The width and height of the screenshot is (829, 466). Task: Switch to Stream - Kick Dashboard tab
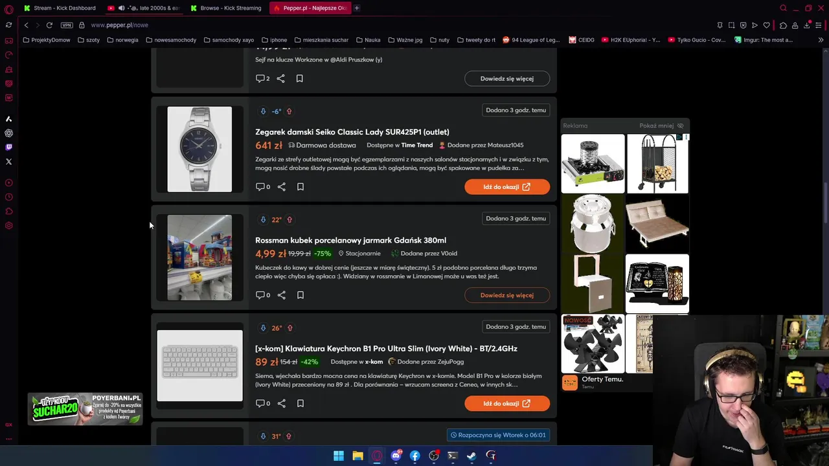(x=60, y=8)
